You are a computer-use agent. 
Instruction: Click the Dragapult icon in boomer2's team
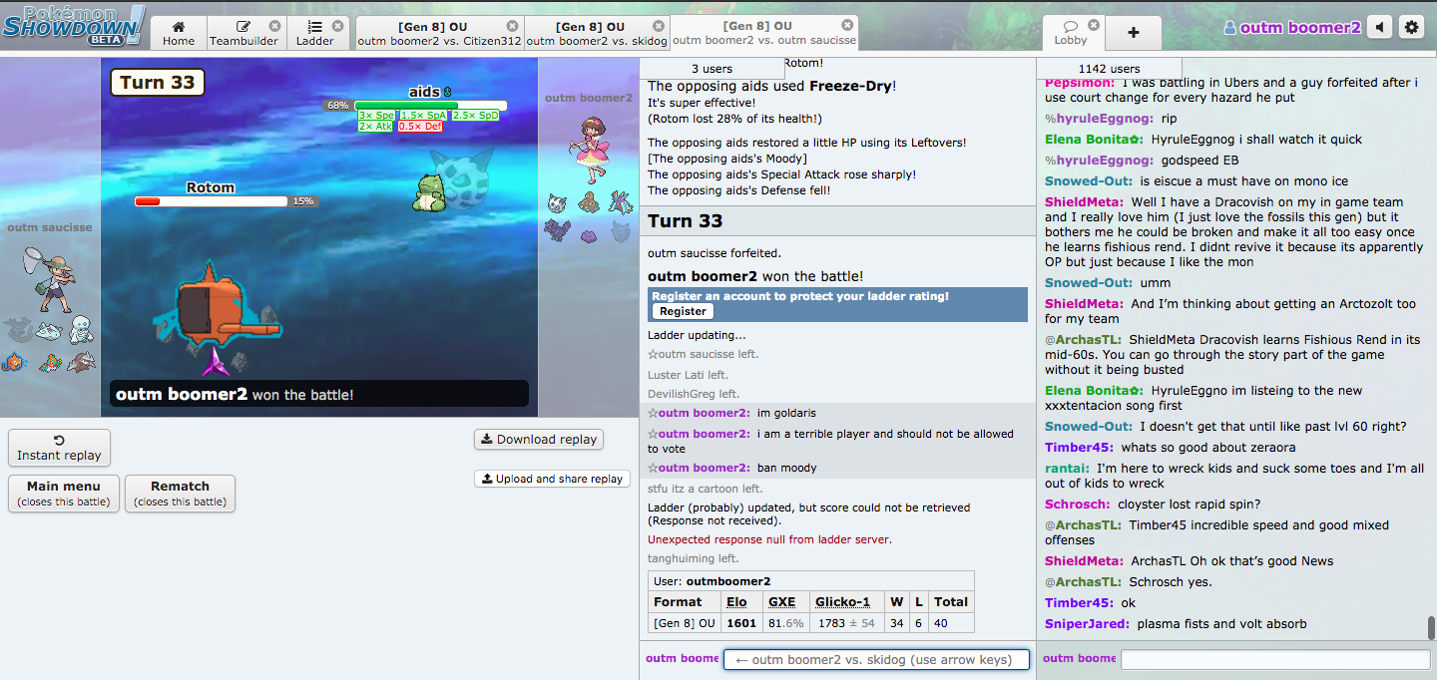[619, 202]
